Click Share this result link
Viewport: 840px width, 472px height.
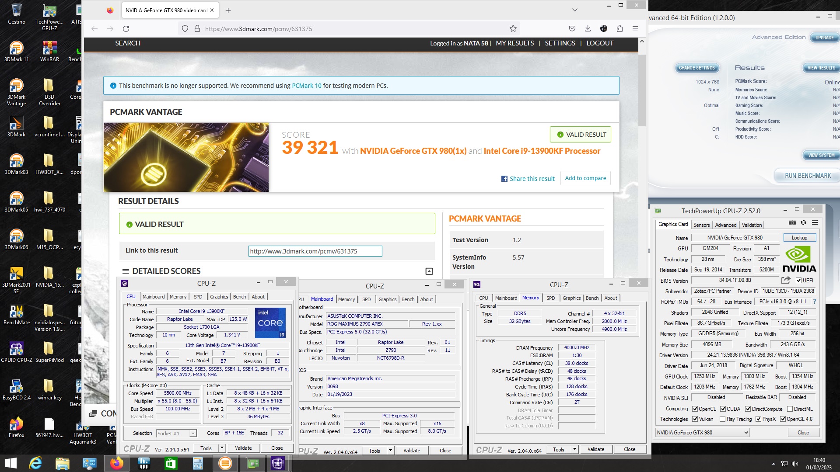coord(528,179)
